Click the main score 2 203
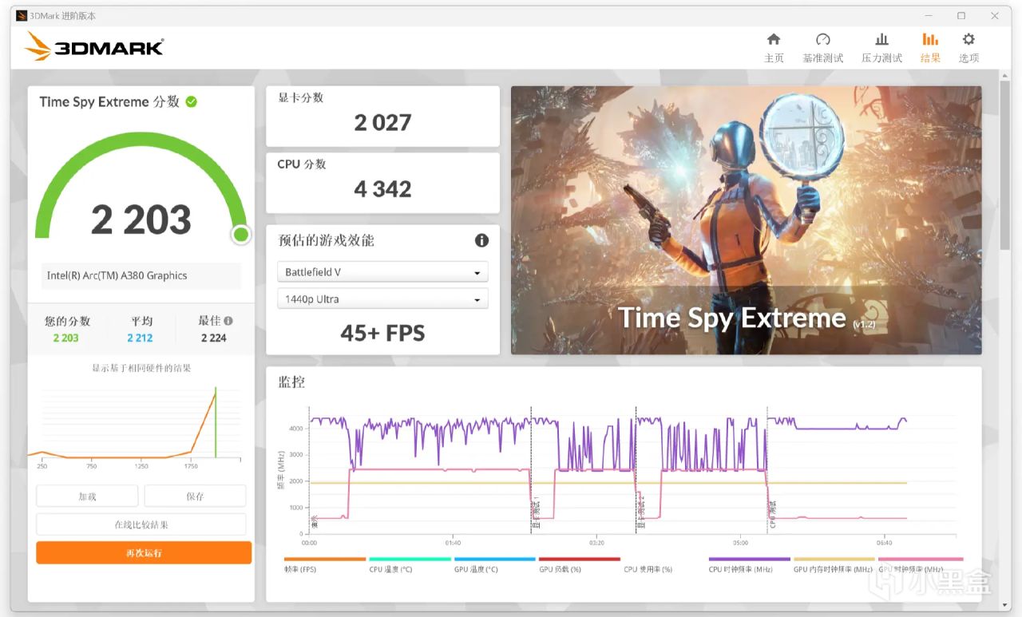1022x617 pixels. tap(141, 220)
